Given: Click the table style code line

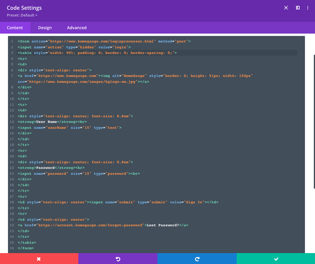Looking at the screenshot, I should 97,53.
